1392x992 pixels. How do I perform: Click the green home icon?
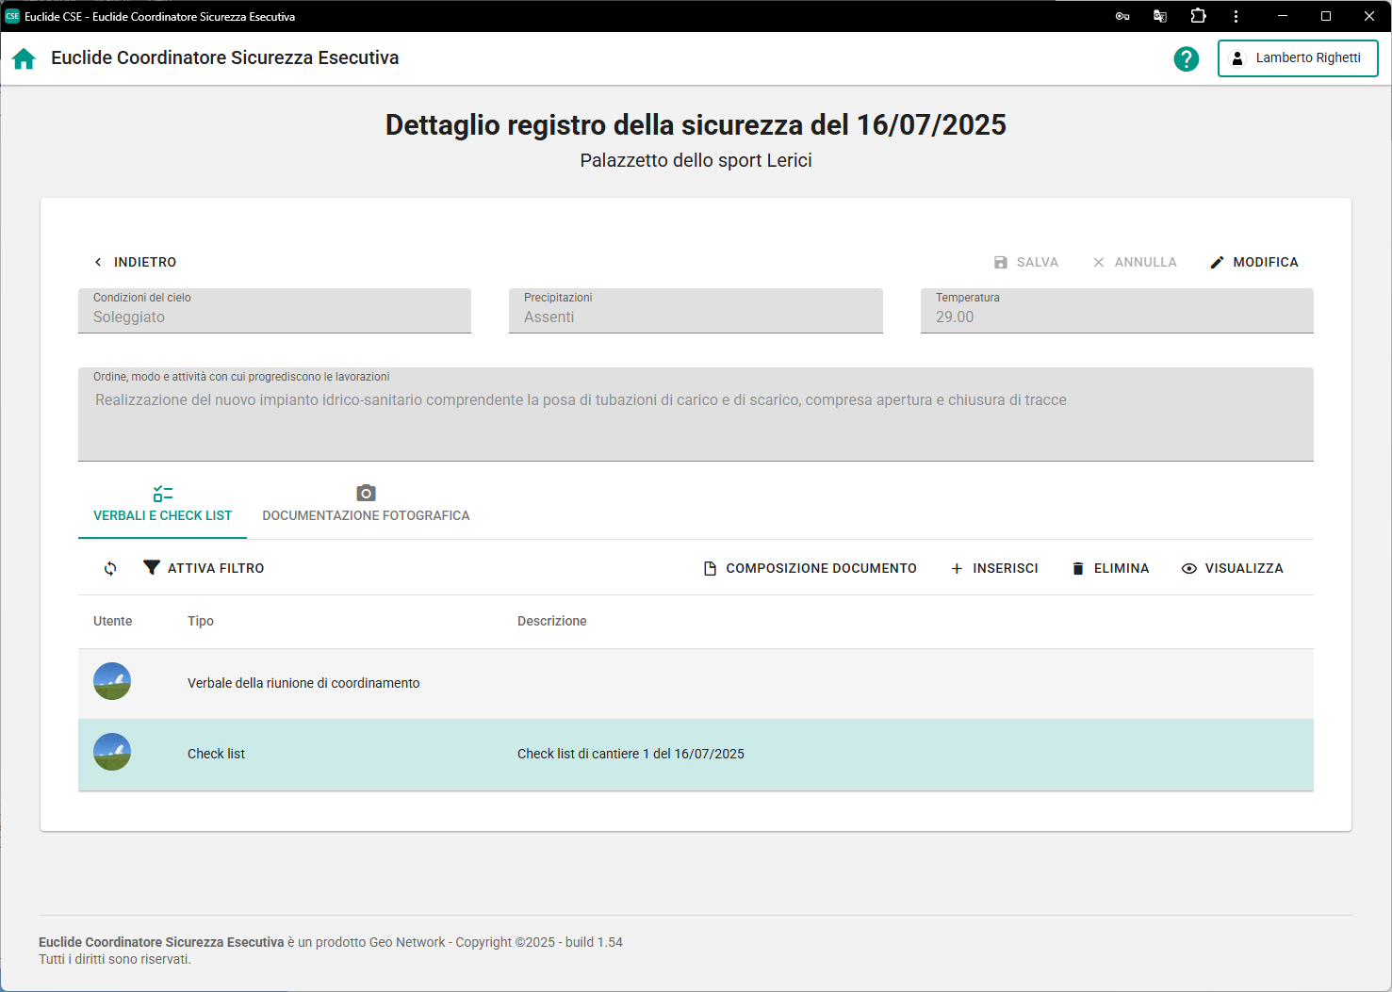pyautogui.click(x=24, y=58)
